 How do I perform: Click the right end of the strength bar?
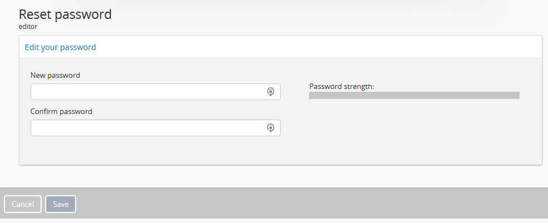pyautogui.click(x=517, y=96)
